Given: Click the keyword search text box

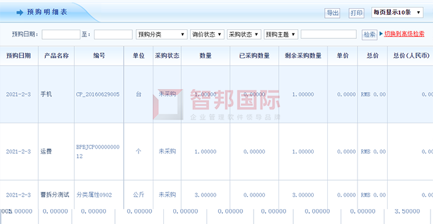Looking at the screenshot, I should coord(328,34).
